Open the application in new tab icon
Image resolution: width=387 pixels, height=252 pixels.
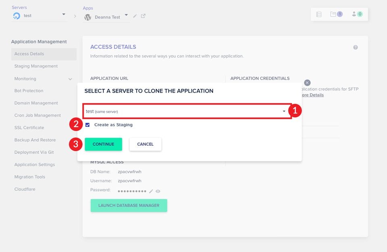point(143,16)
